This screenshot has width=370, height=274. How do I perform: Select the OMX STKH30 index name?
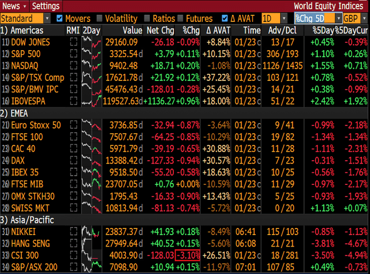coord(33,196)
